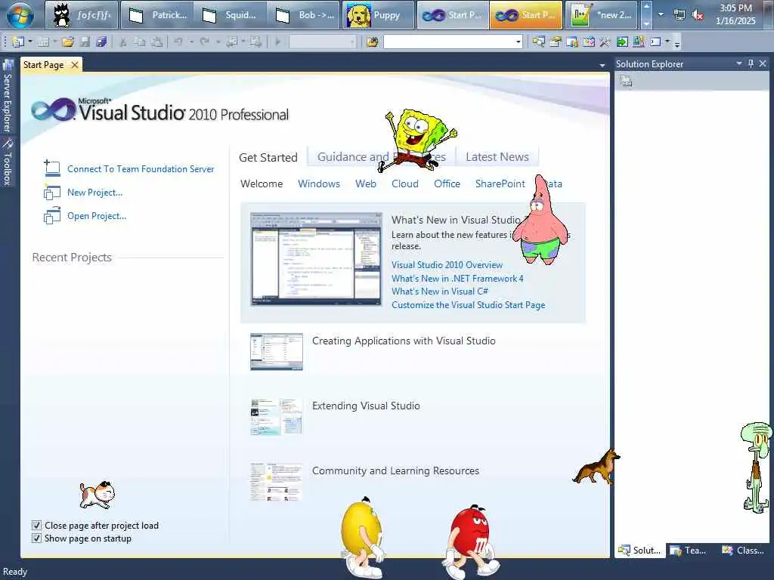Image resolution: width=774 pixels, height=580 pixels.
Task: Click Customize the Visual Studio Start Page
Action: coord(469,305)
